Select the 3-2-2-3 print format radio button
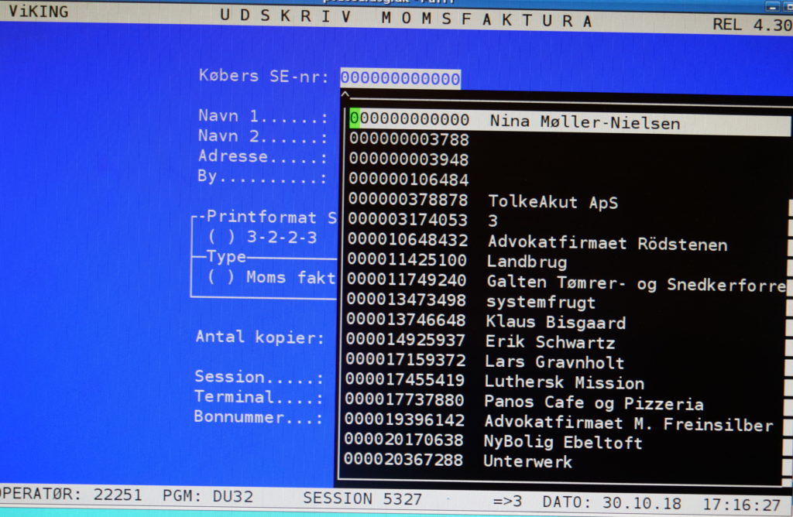 [x=215, y=237]
